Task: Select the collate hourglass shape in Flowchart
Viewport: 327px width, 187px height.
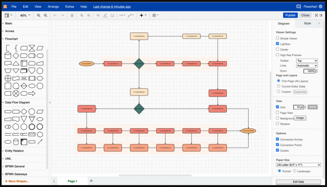Action: click(x=32, y=48)
